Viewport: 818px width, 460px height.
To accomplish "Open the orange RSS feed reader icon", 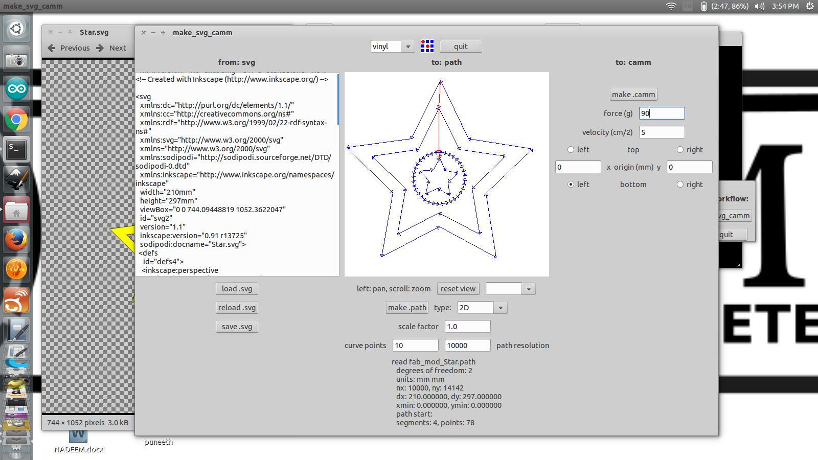I will click(16, 300).
